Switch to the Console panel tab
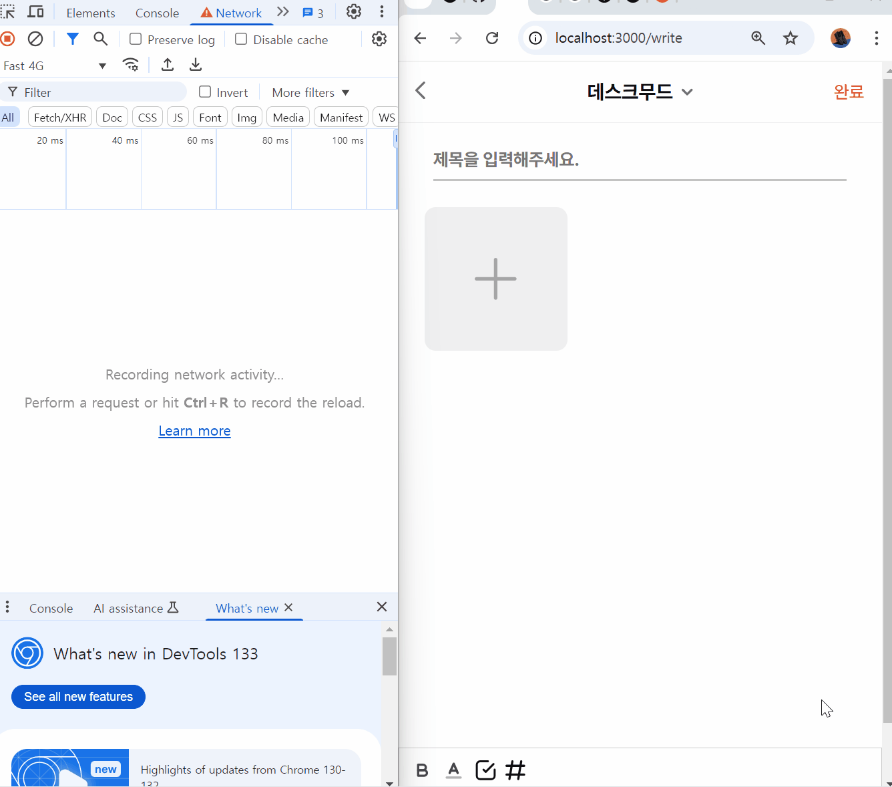 tap(157, 13)
